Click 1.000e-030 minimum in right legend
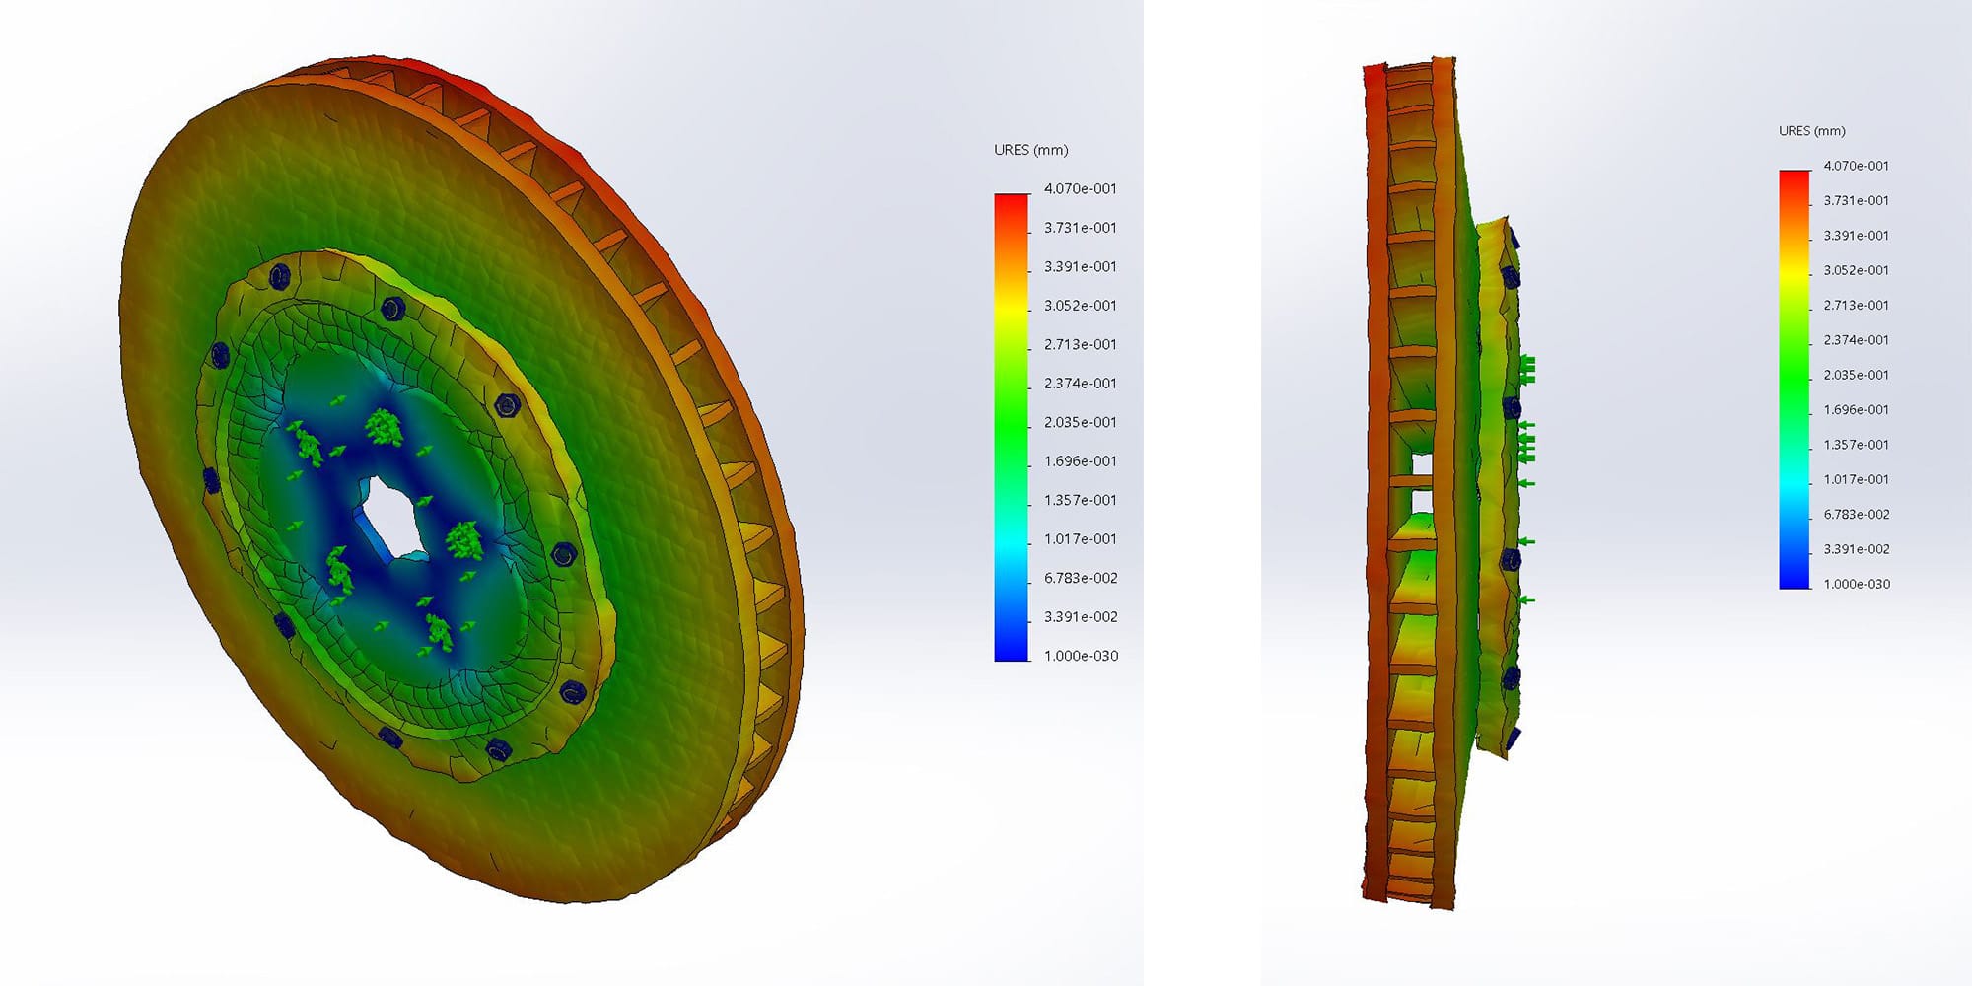Image resolution: width=1972 pixels, height=986 pixels. 1857,584
